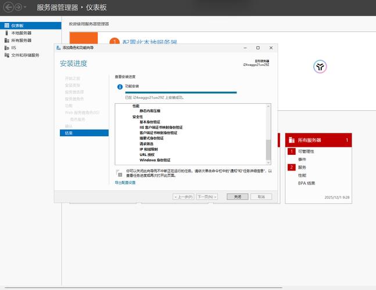The image size is (376, 290).
Task: Click the timestamp 2025/12/1 9:28 in the tile
Action: coord(337,197)
